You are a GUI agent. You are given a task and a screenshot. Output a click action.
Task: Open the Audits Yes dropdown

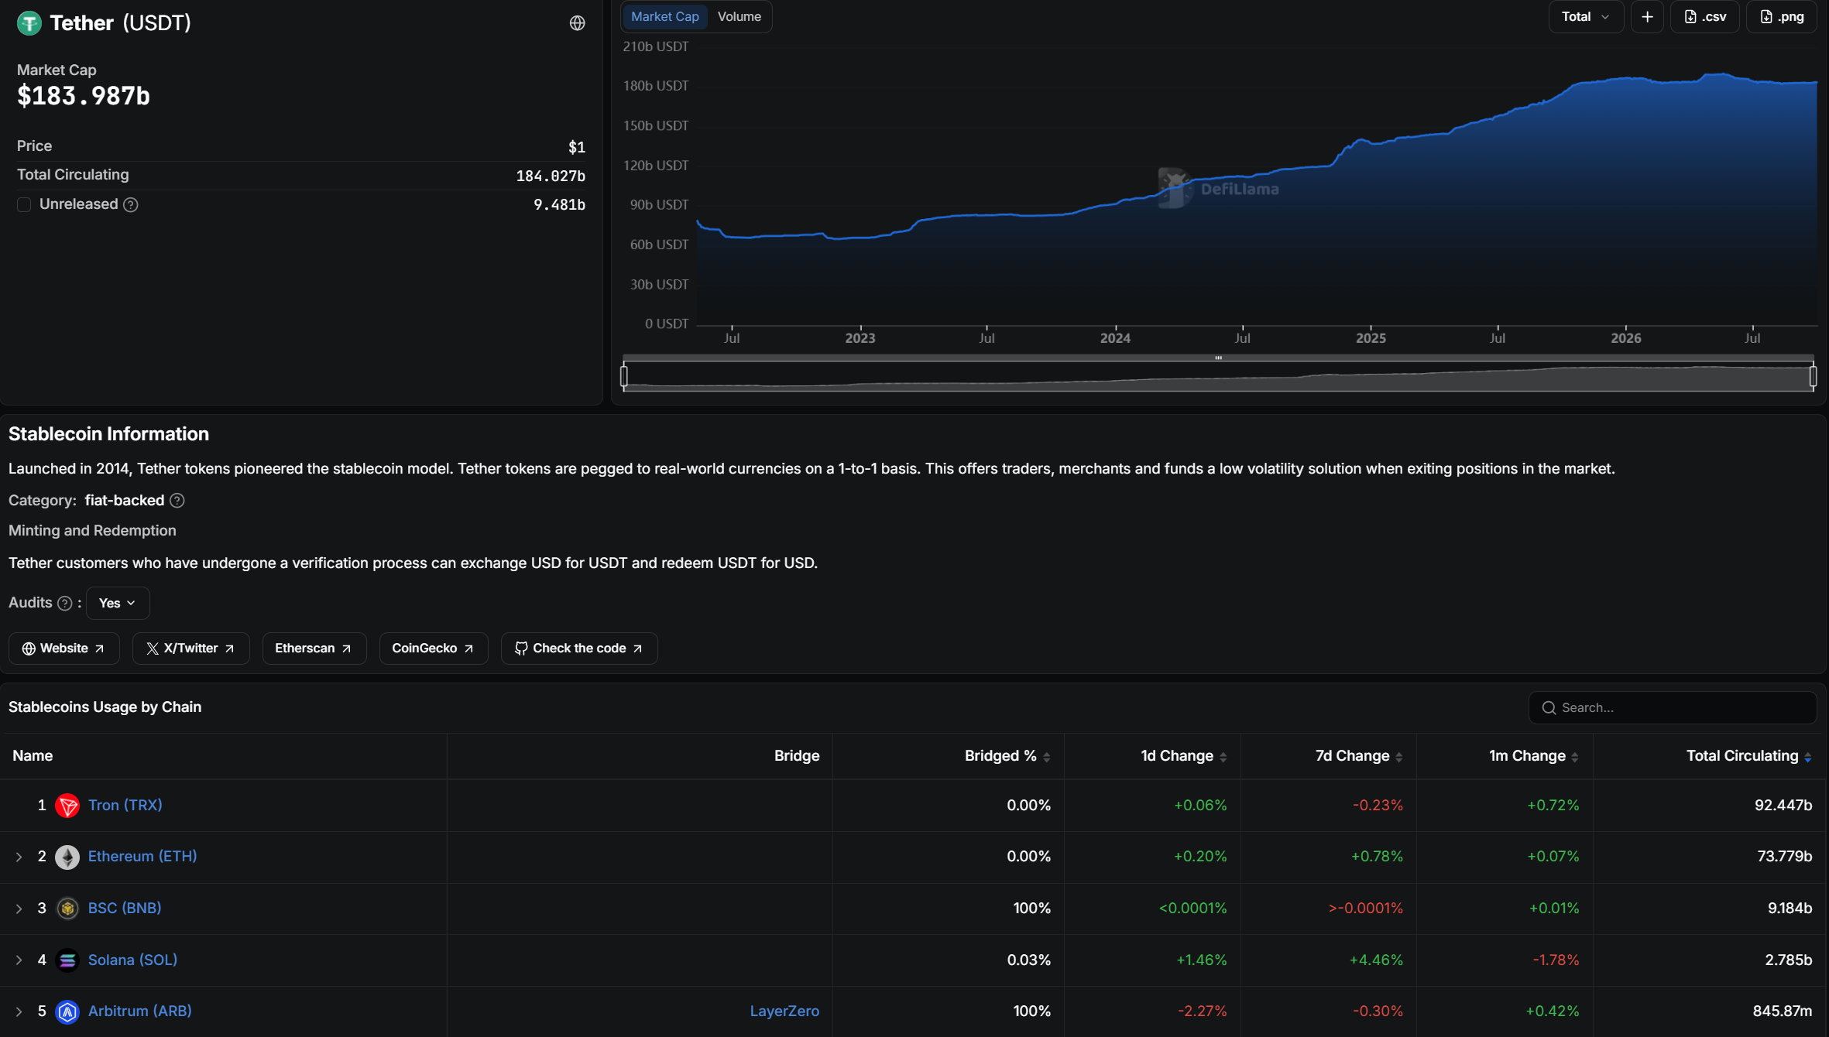coord(118,603)
